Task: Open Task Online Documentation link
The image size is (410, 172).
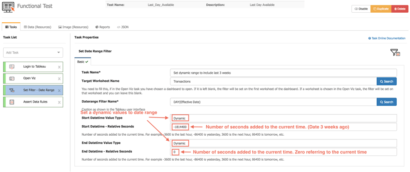Action: pos(387,38)
